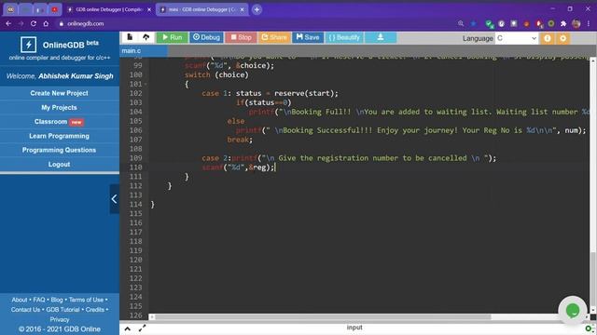Click the About footer link

coord(20,300)
